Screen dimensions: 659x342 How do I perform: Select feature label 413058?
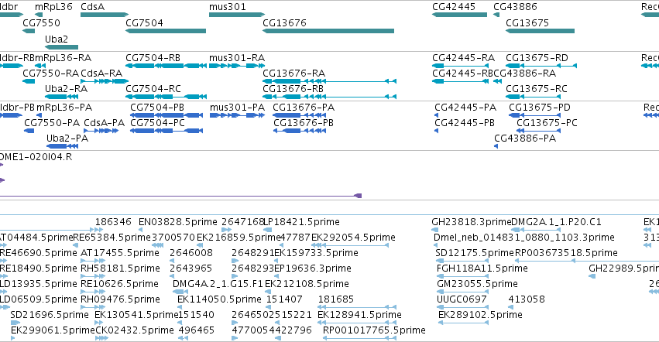click(527, 299)
